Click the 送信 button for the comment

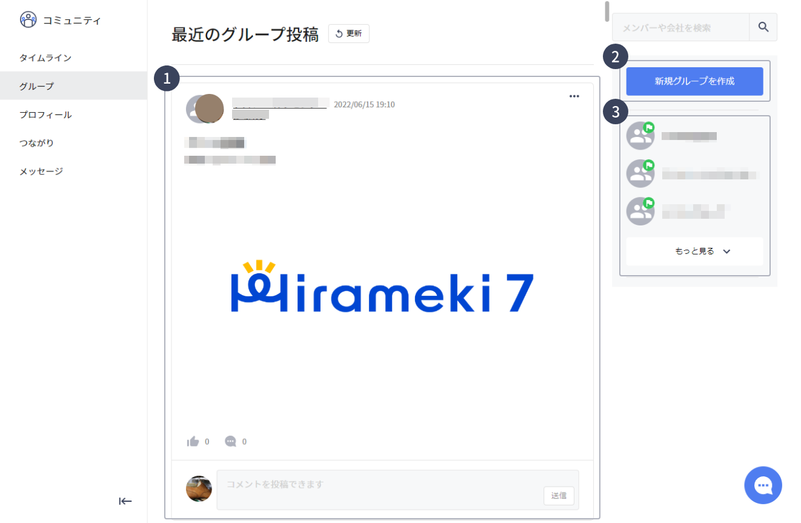(559, 496)
